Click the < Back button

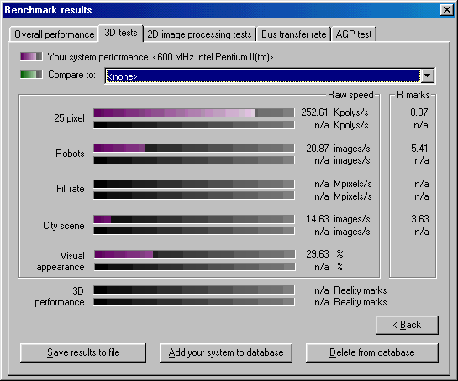point(407,325)
